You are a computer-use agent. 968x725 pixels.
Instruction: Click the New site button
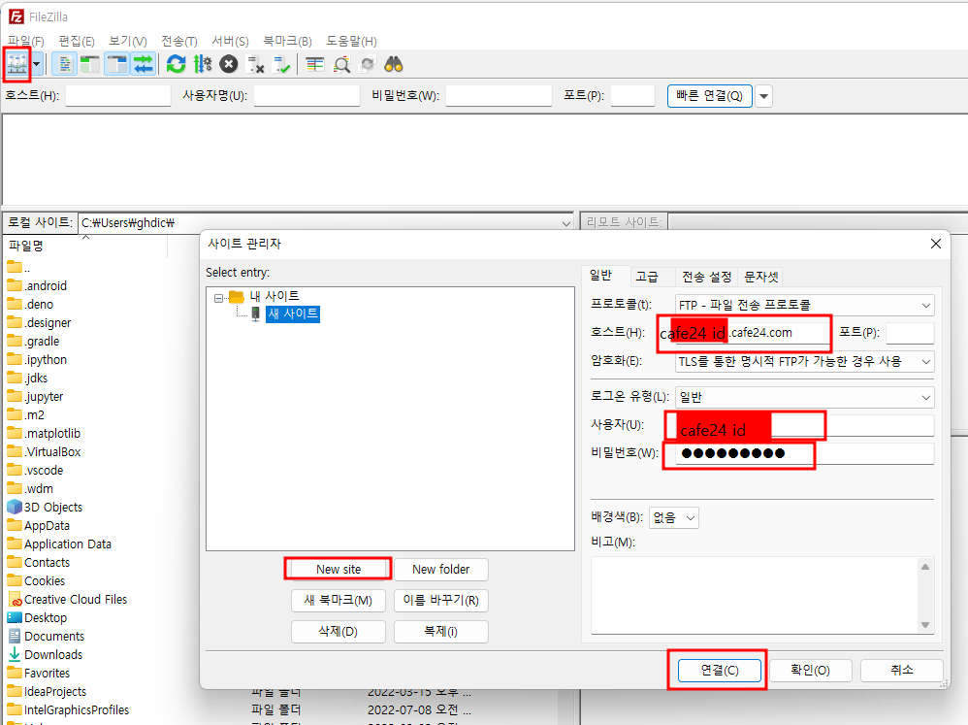pos(339,569)
